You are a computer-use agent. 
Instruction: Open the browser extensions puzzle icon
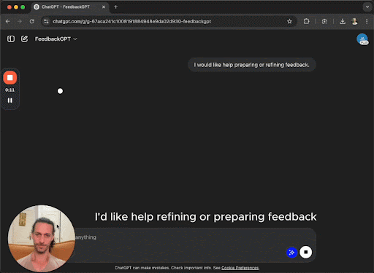tap(307, 21)
